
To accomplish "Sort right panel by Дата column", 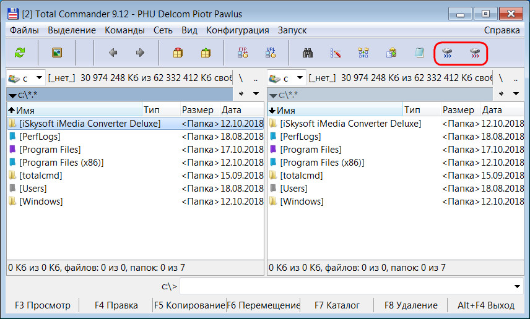I will [502, 110].
